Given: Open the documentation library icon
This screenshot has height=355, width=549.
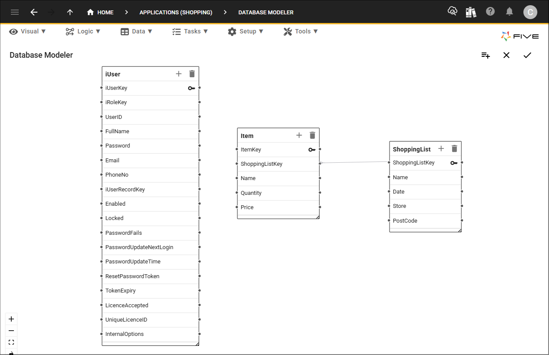Looking at the screenshot, I should (x=471, y=12).
